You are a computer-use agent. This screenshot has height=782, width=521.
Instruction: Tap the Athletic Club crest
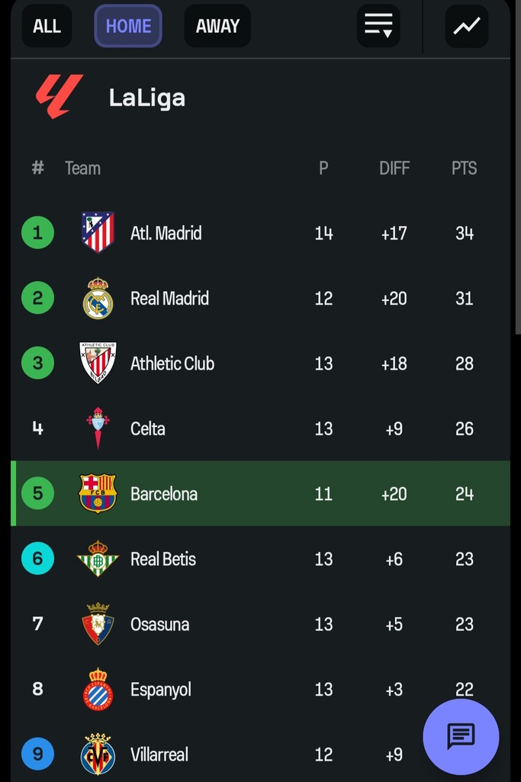tap(98, 363)
